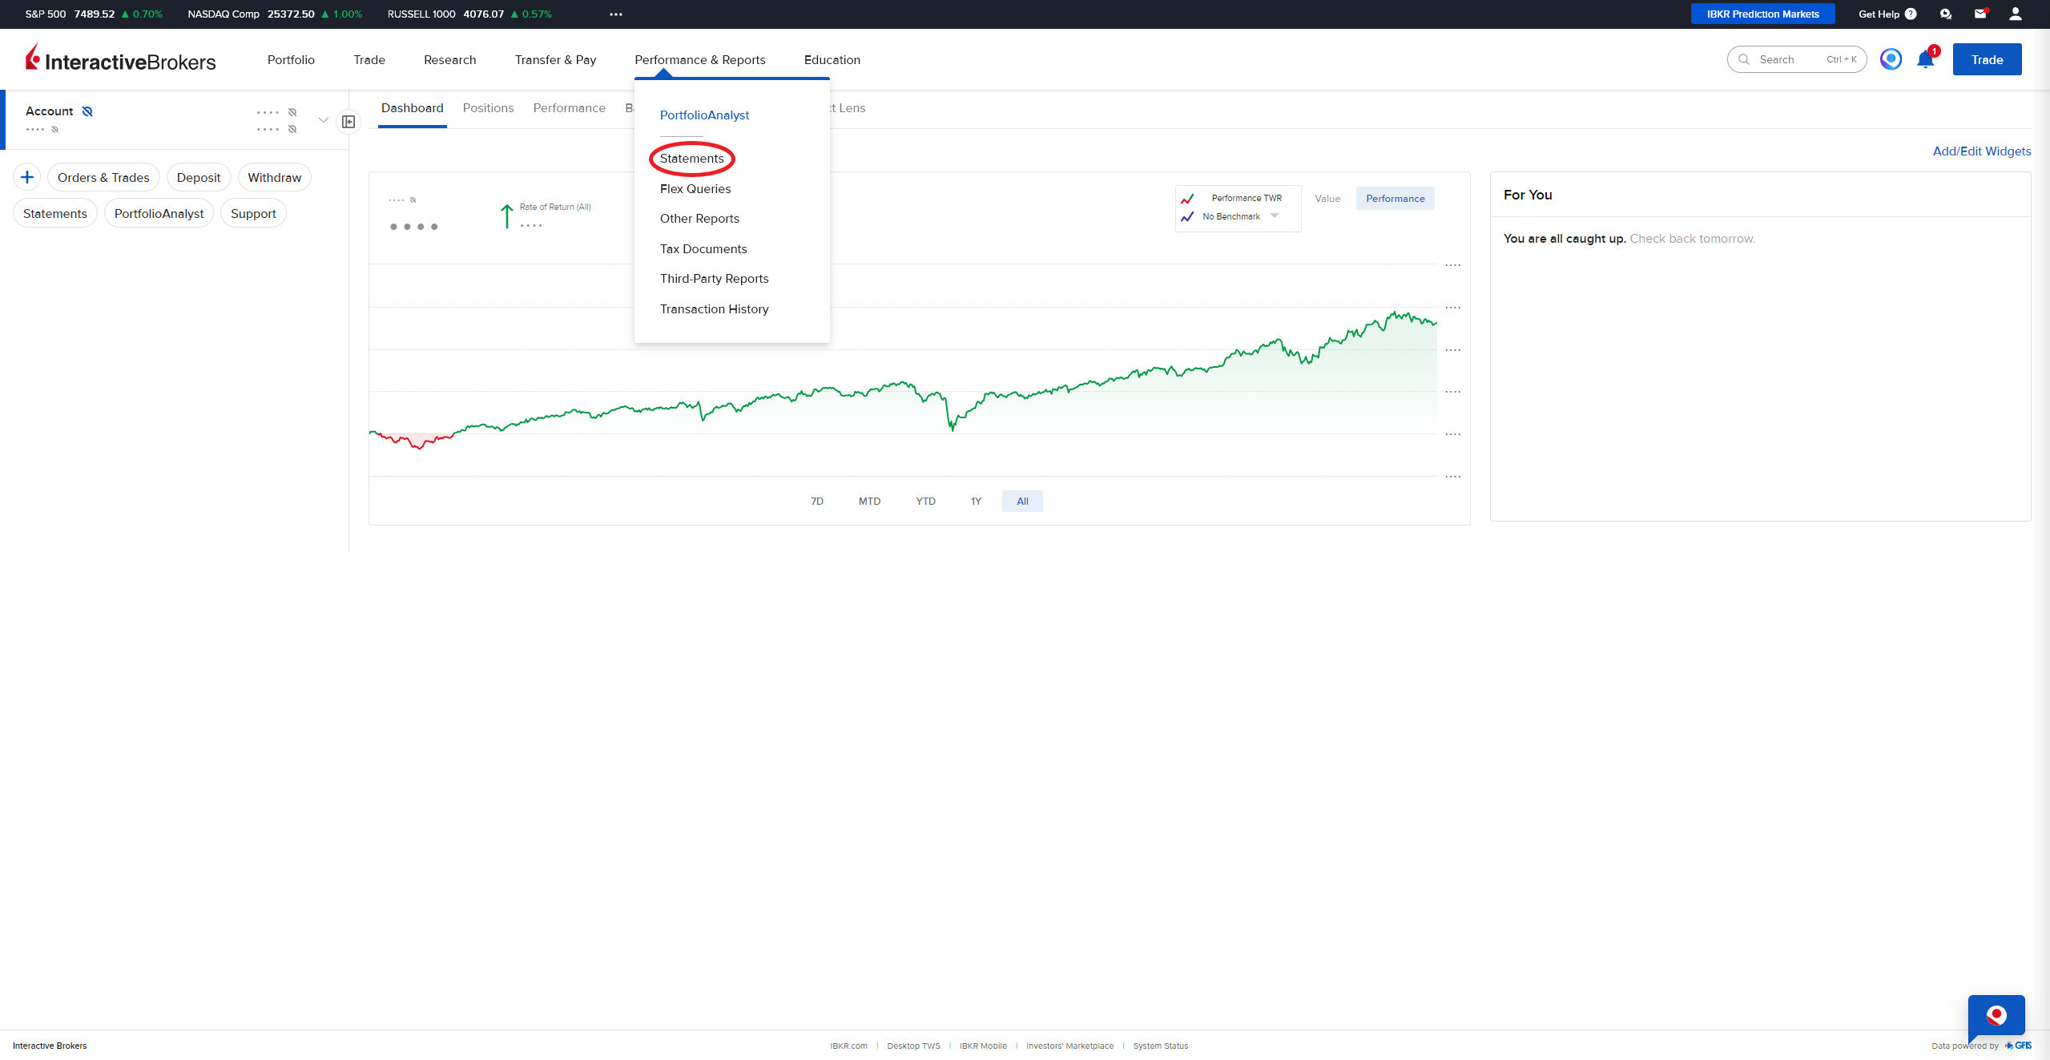Click the Statements sidebar shortcut
This screenshot has height=1060, width=2050.
point(55,214)
